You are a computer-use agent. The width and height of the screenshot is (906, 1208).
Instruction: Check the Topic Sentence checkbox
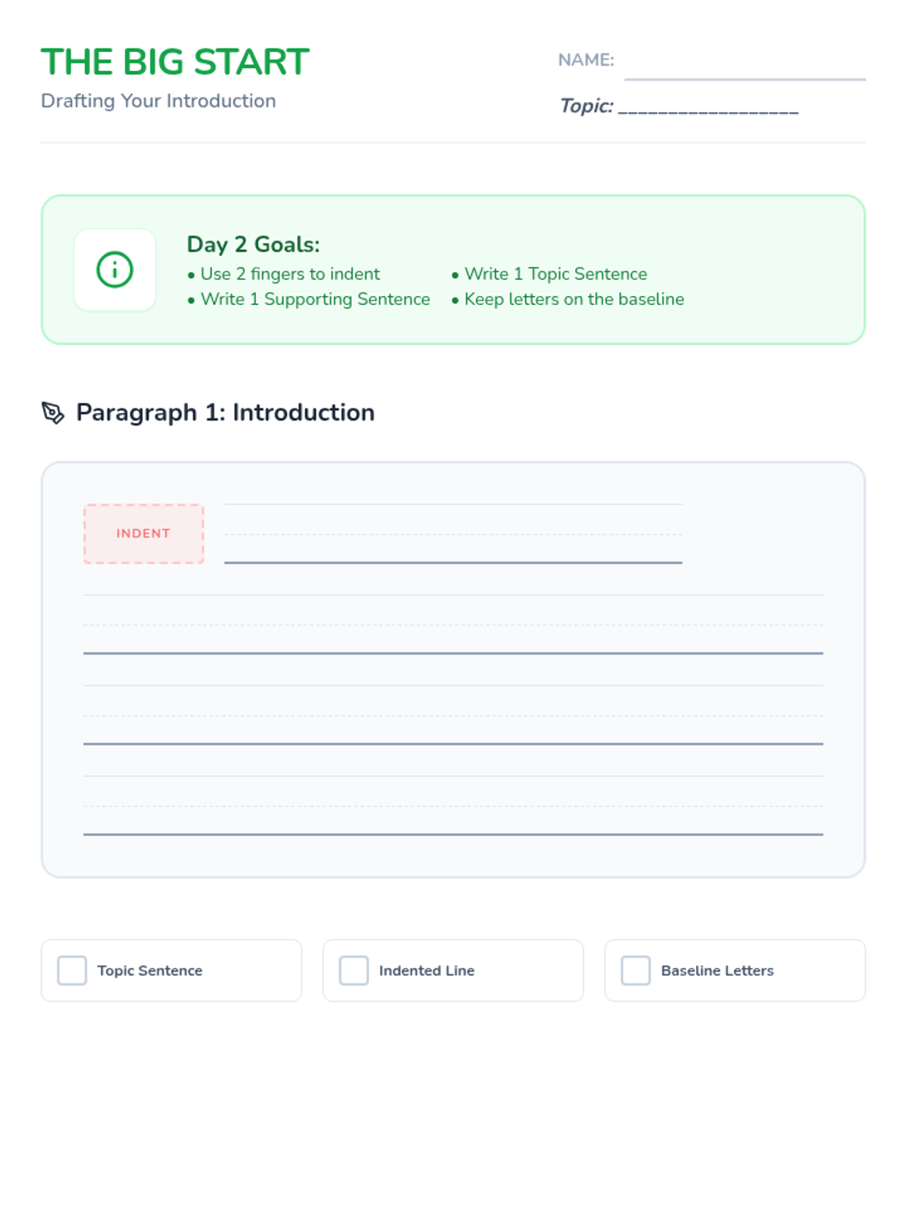click(x=72, y=970)
